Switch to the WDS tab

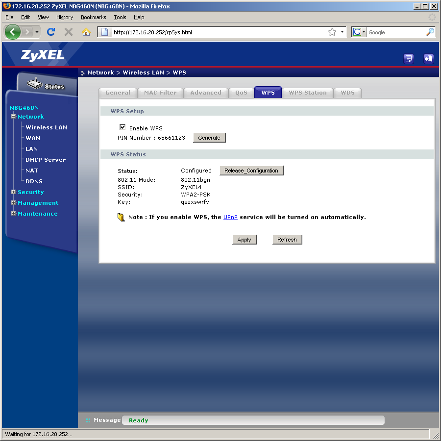point(347,93)
